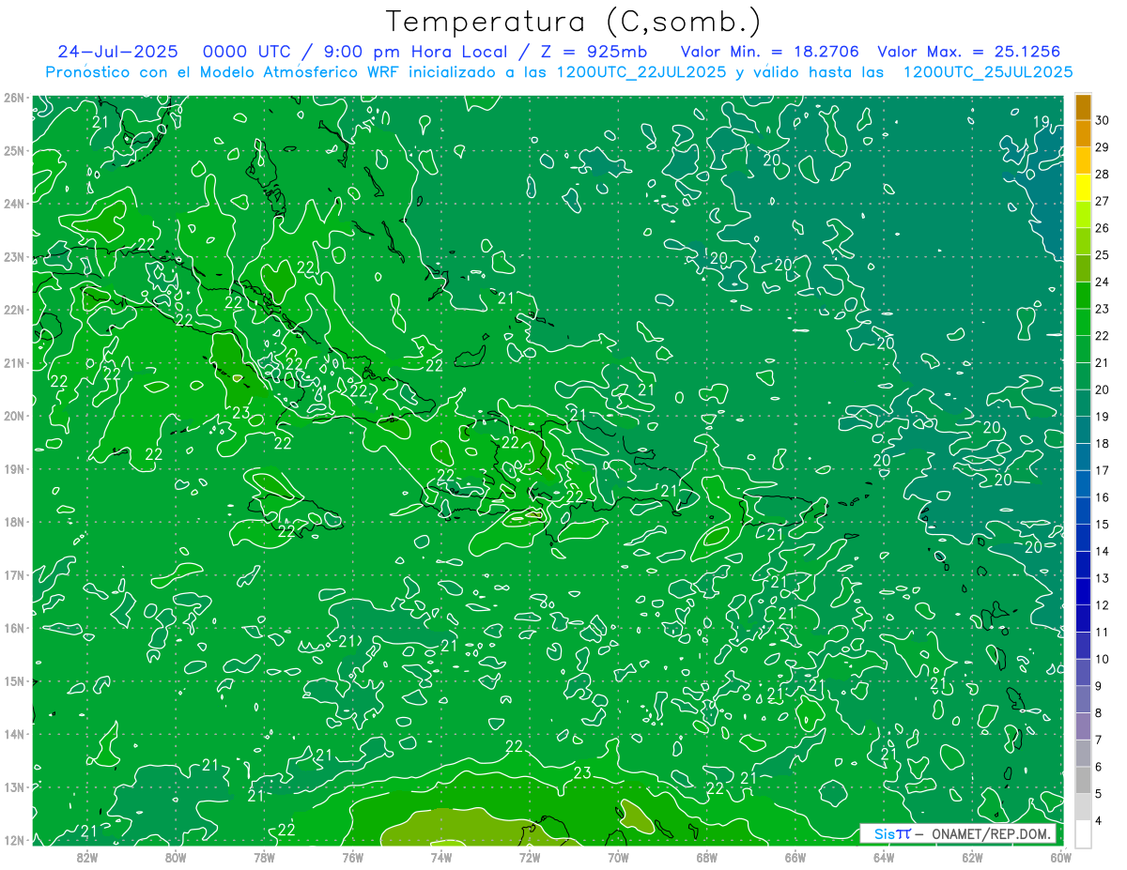This screenshot has height=870, width=1127.
Task: Click the "12N" latitude axis label
Action: point(13,840)
